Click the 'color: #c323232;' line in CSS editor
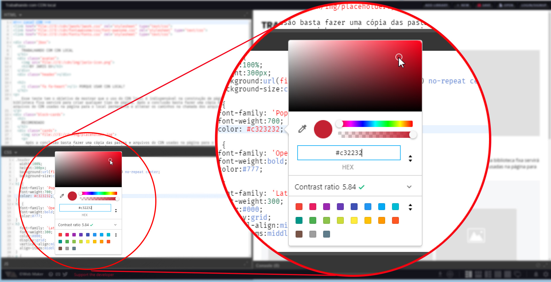 [x=36, y=196]
